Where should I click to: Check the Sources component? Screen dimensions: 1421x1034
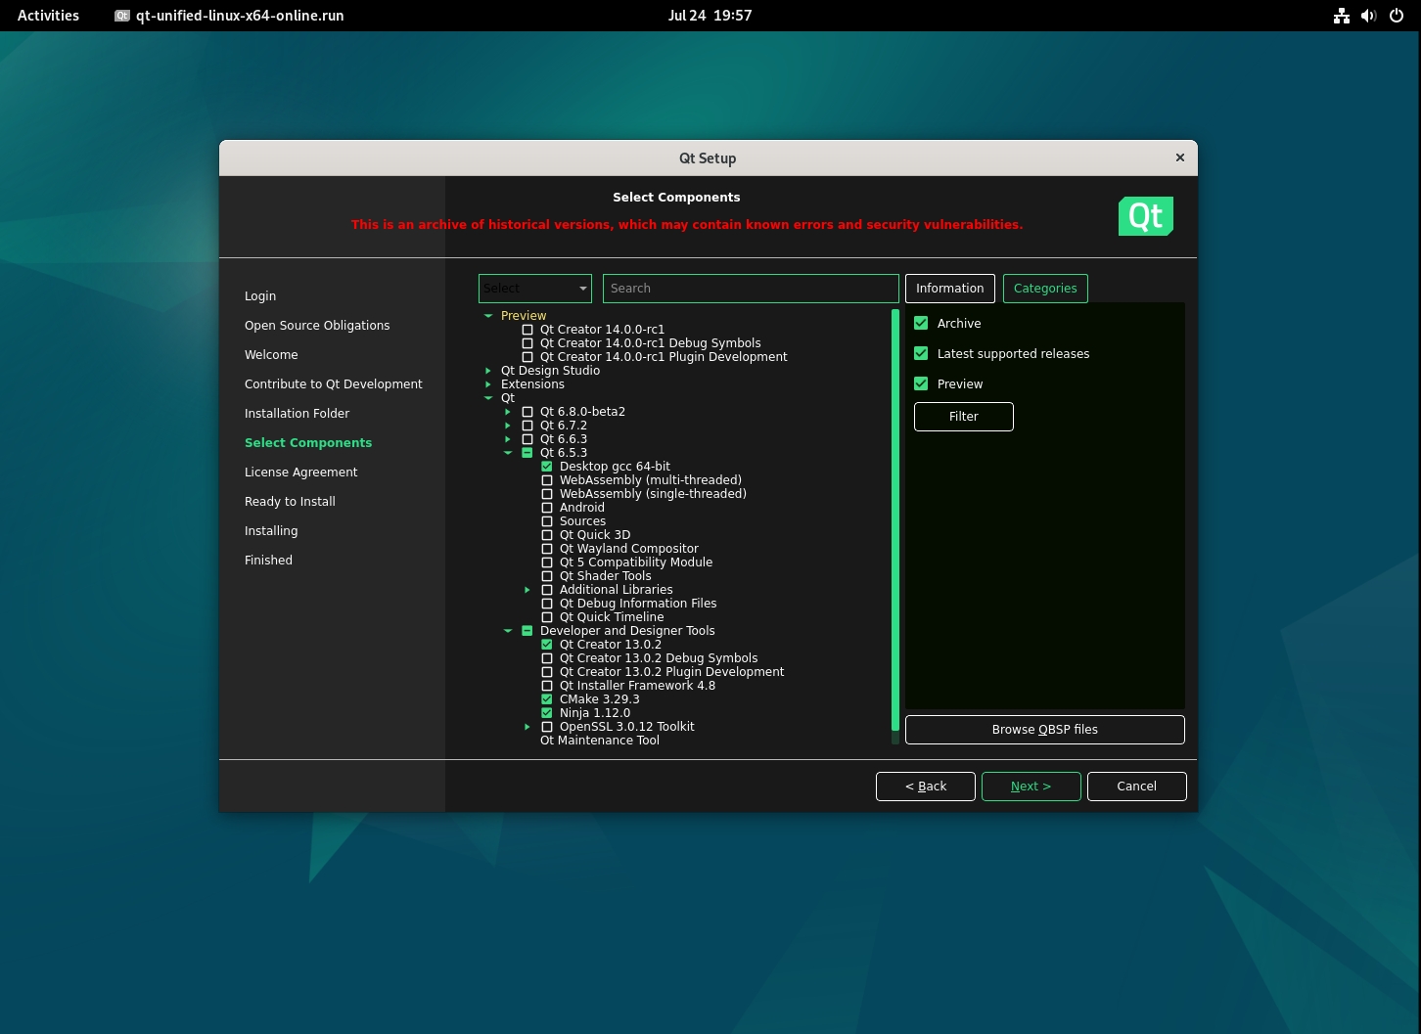547,521
